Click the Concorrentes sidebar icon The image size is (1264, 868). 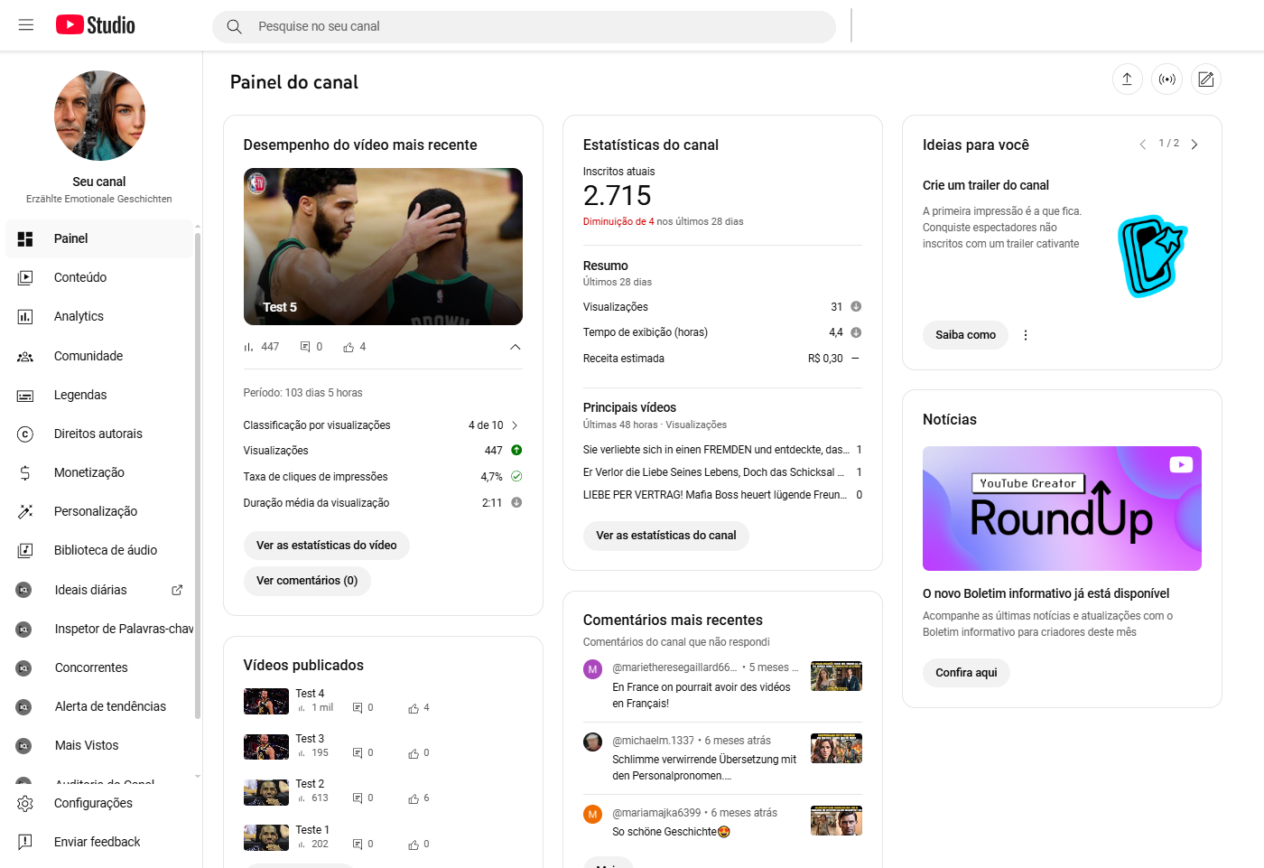pos(24,667)
